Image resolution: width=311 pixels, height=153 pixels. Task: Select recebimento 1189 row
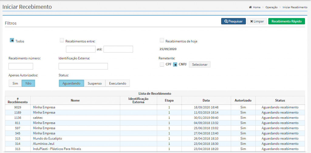point(155,112)
